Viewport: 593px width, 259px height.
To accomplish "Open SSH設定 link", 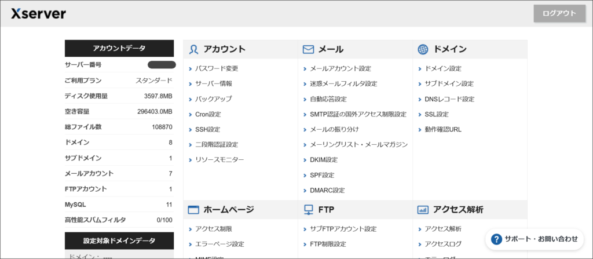I will tap(208, 130).
